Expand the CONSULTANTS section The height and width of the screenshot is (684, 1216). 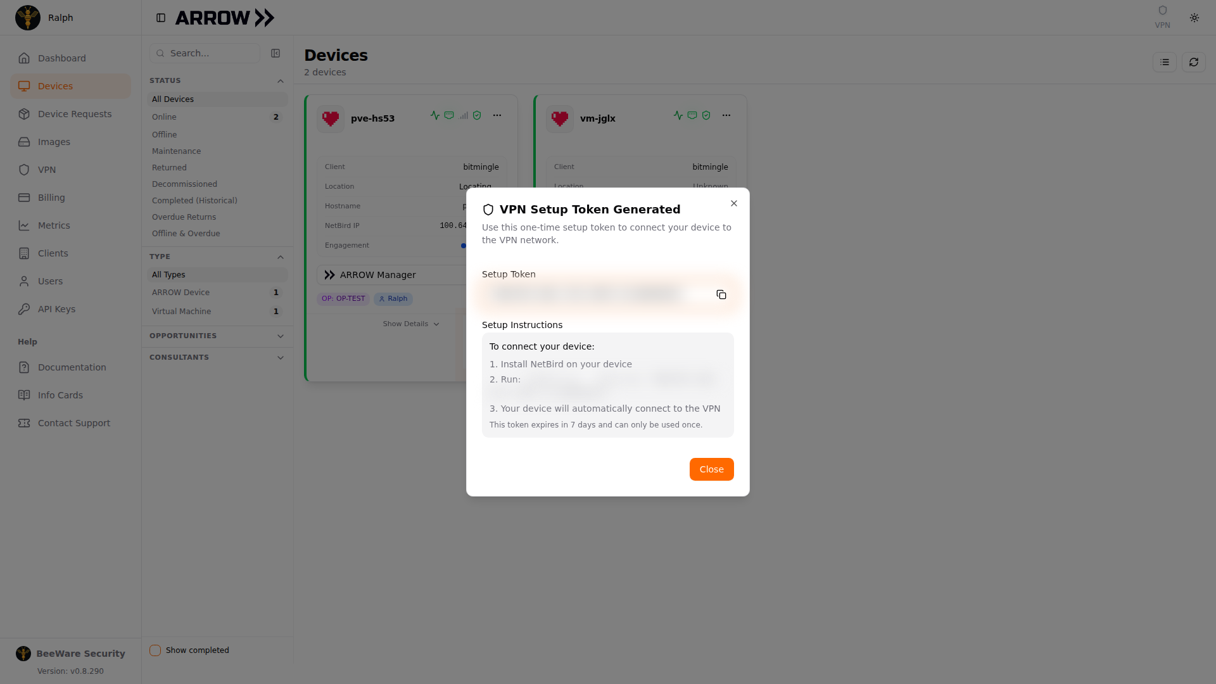tap(217, 358)
